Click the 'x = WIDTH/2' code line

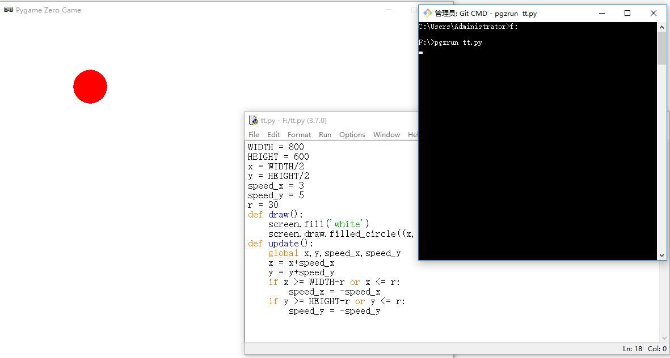pyautogui.click(x=276, y=166)
